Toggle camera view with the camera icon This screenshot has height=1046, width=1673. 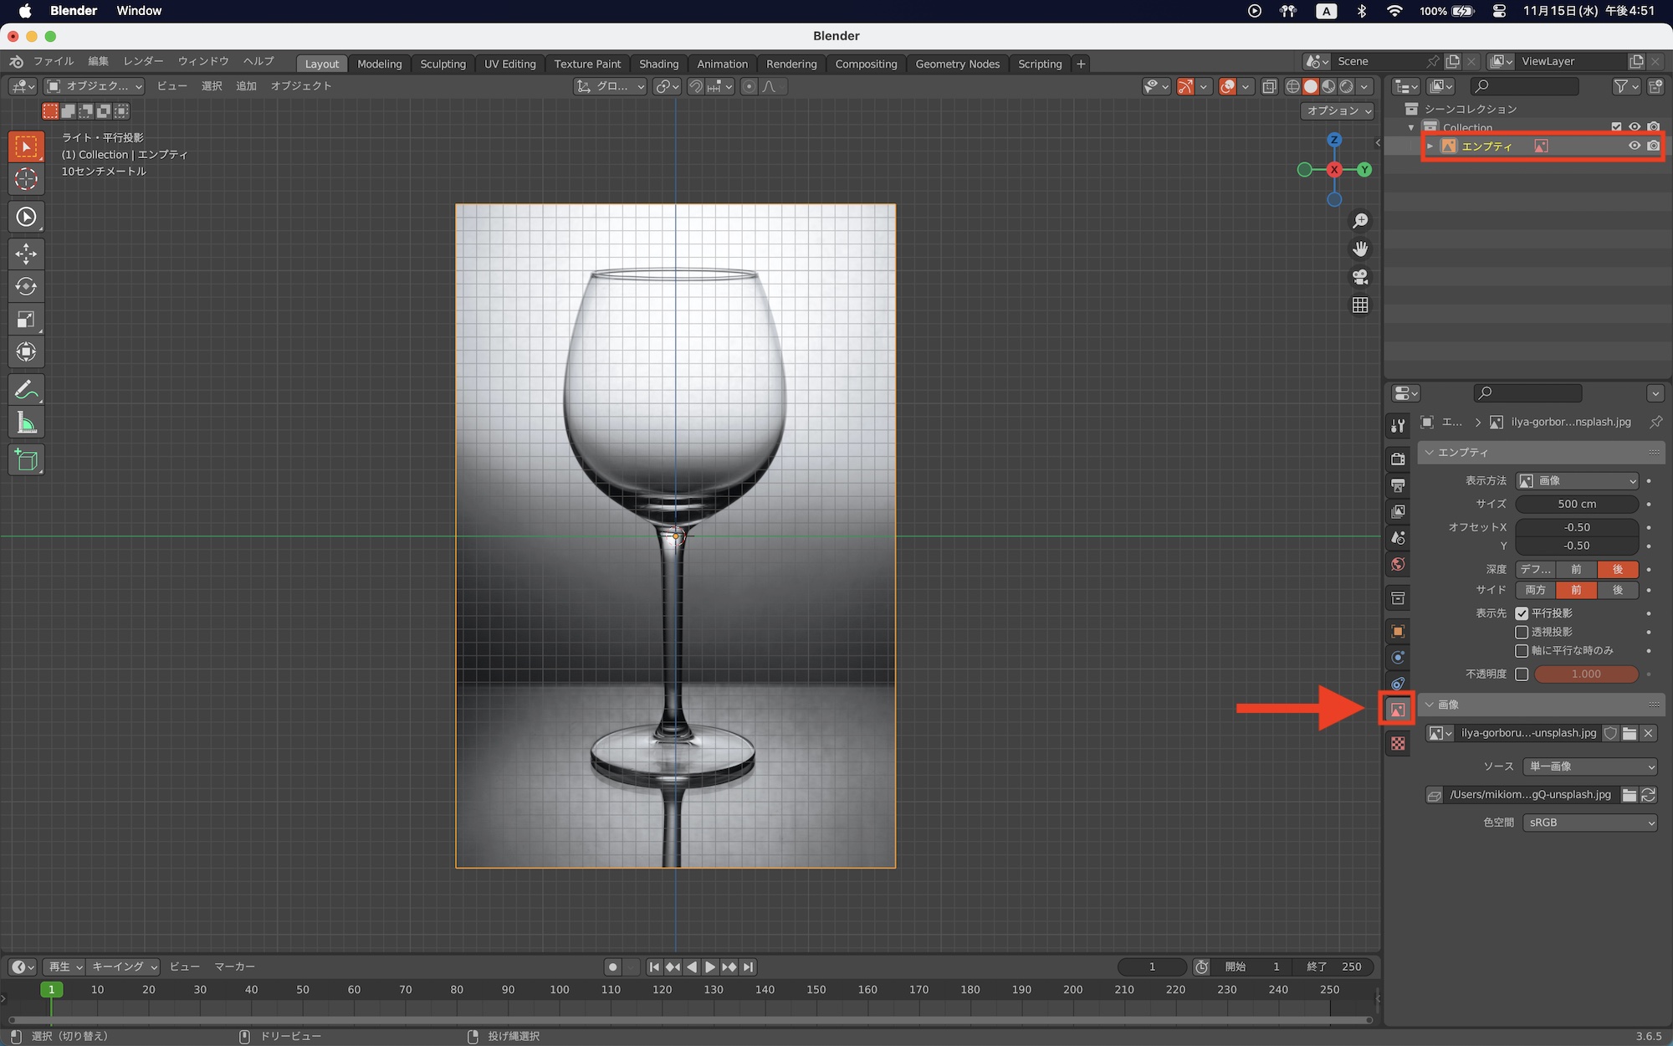click(x=1360, y=277)
